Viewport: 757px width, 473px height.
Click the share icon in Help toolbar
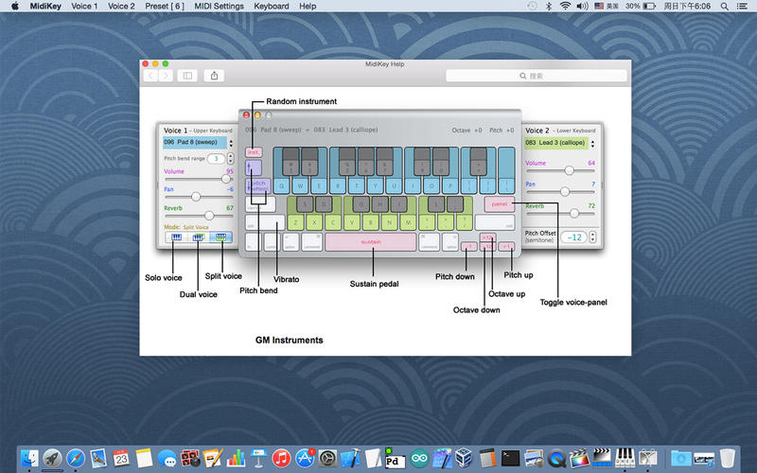(x=215, y=76)
